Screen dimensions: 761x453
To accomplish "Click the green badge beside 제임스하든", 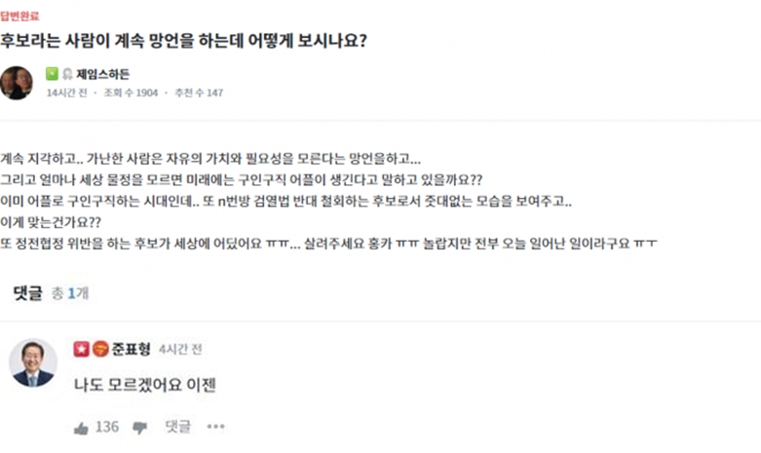I will [x=52, y=73].
